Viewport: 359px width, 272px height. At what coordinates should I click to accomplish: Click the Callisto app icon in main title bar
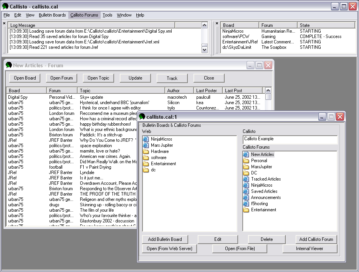[5, 6]
